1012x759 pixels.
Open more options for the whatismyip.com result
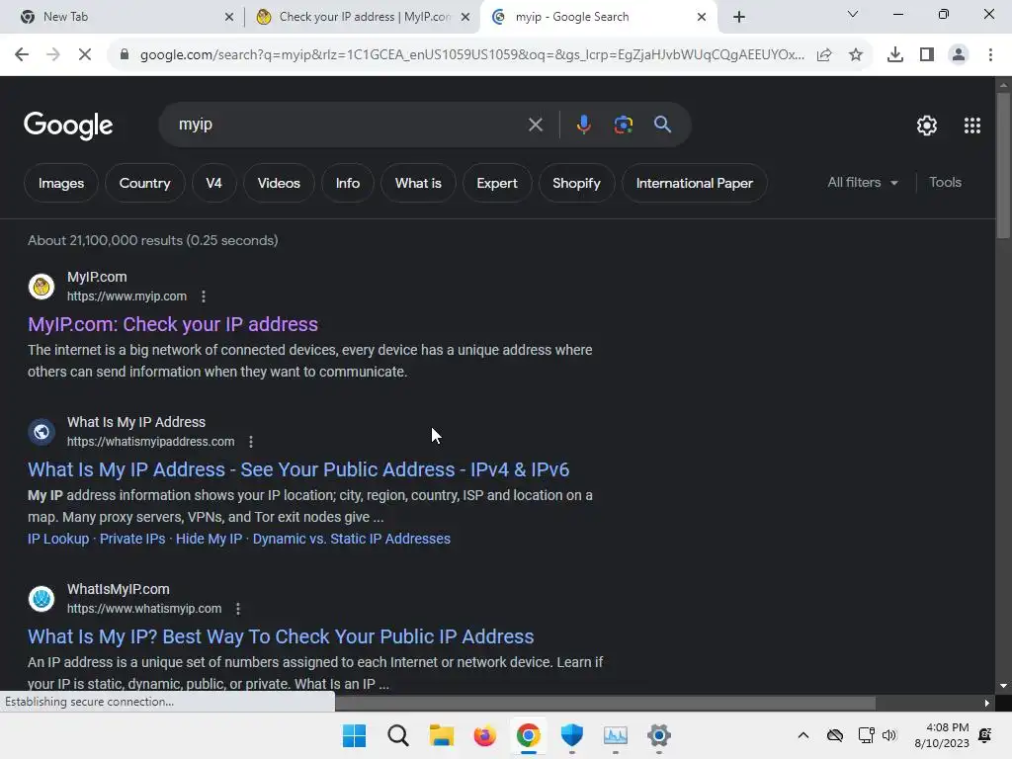coord(238,609)
